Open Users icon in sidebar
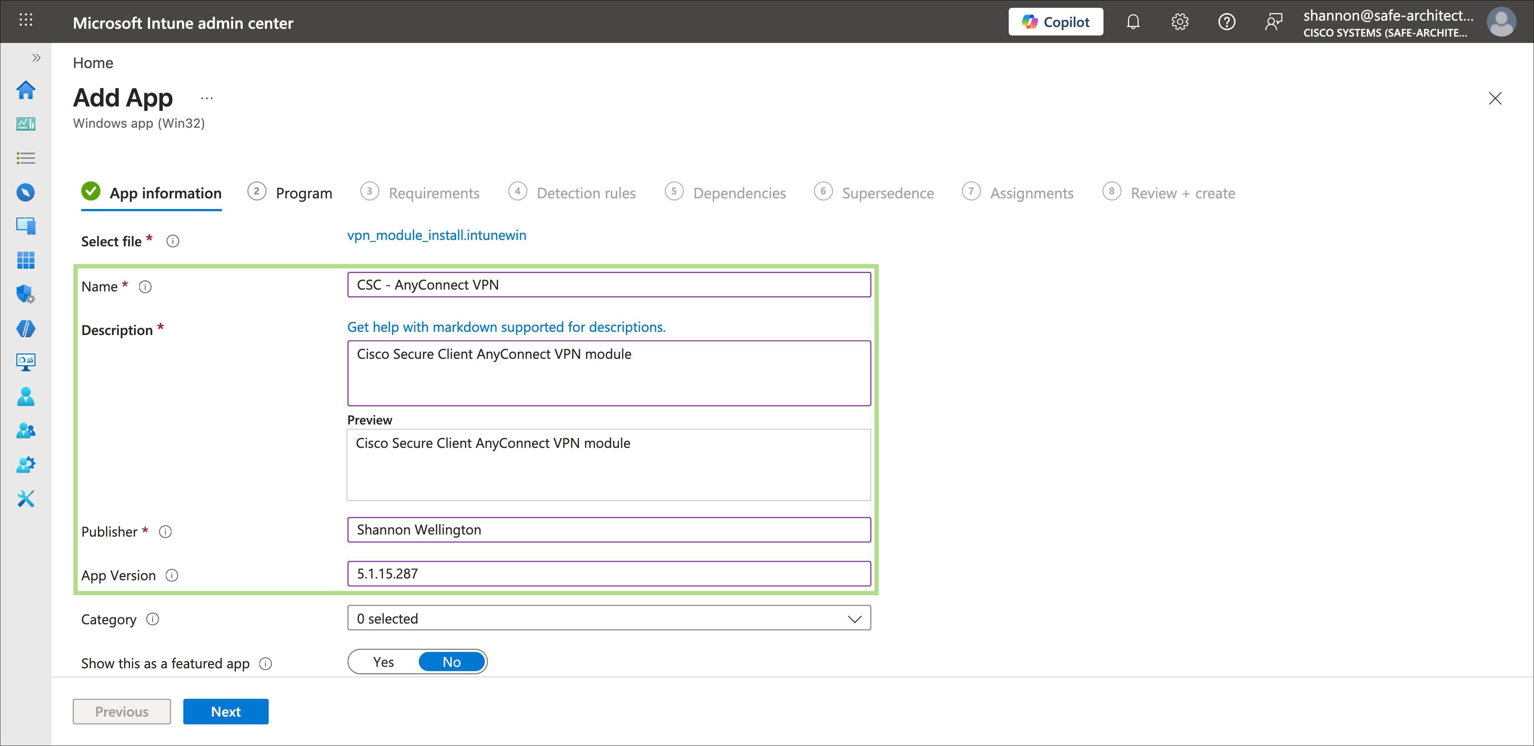The height and width of the screenshot is (746, 1534). [x=26, y=396]
